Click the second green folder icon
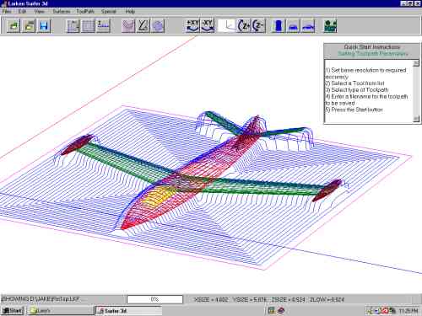The width and height of the screenshot is (422, 316). click(x=29, y=26)
